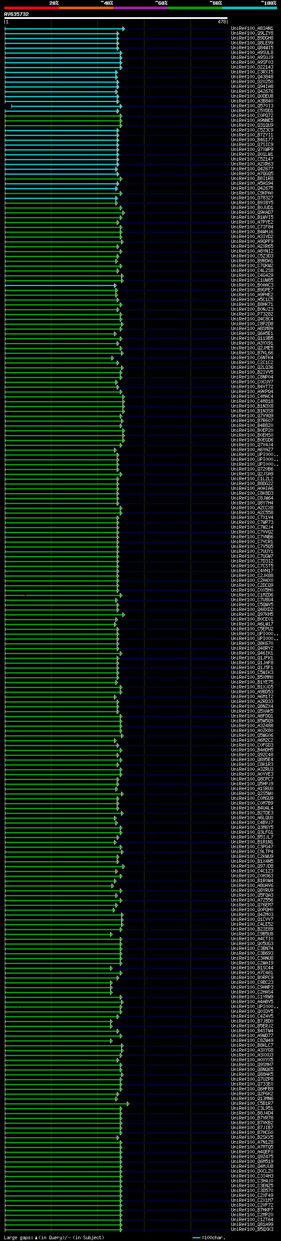Open hit UniRef100_Q9LZY8
281x1241 pixels.
(252, 33)
